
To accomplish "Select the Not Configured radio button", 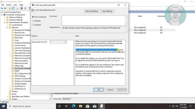I will pos(33,17).
